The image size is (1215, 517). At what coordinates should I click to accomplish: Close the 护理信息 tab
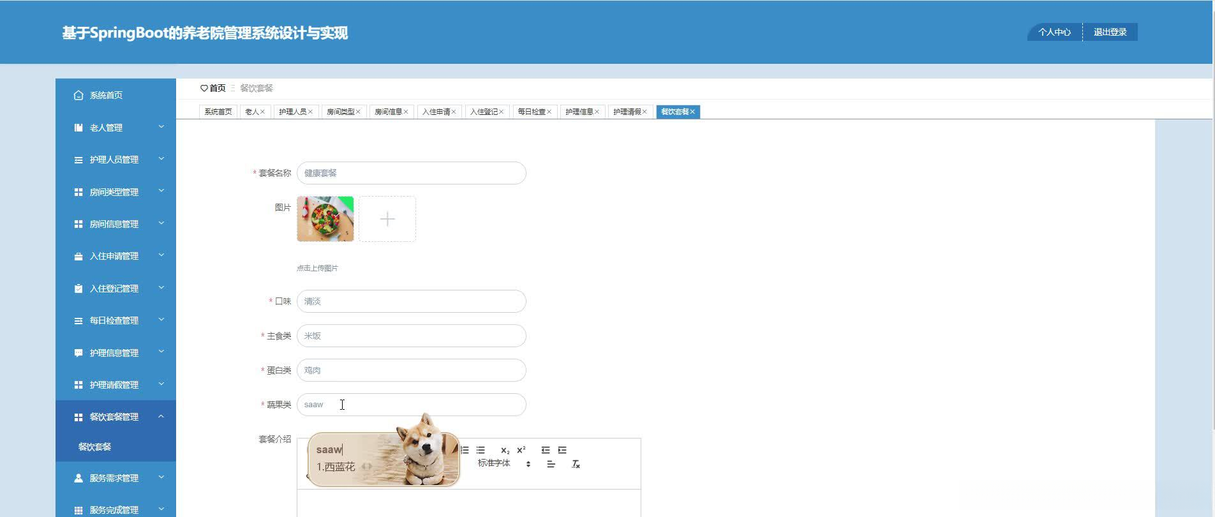[x=597, y=112]
